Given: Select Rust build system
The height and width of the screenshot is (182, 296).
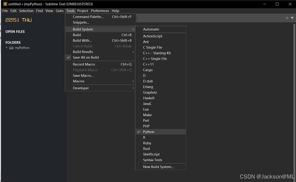Looking at the screenshot, I should [160, 149].
